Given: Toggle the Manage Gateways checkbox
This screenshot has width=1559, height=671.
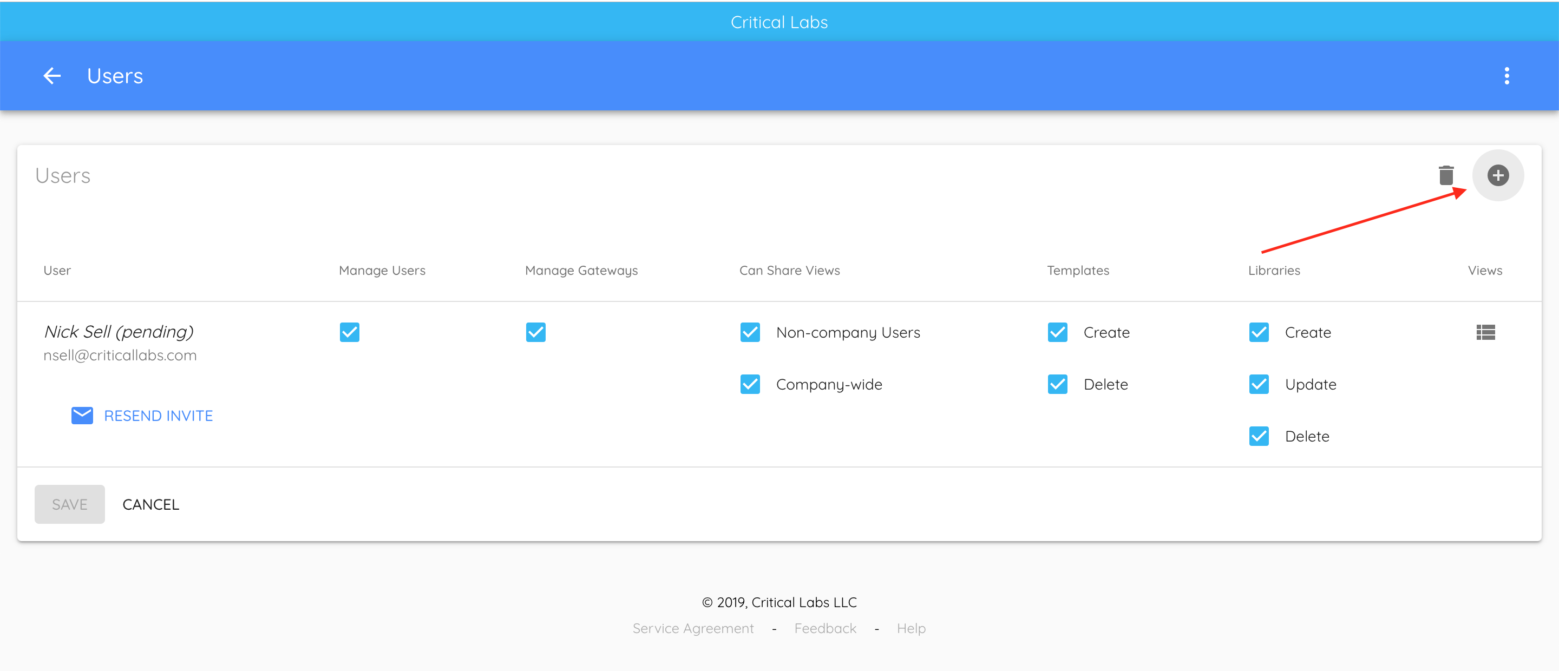Looking at the screenshot, I should (535, 332).
